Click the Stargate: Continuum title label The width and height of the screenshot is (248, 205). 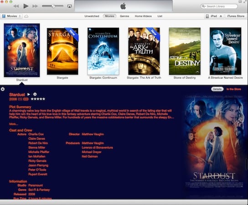click(103, 78)
